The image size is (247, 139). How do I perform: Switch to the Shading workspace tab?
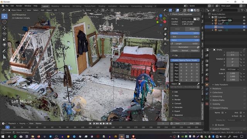pyautogui.click(x=102, y=6)
